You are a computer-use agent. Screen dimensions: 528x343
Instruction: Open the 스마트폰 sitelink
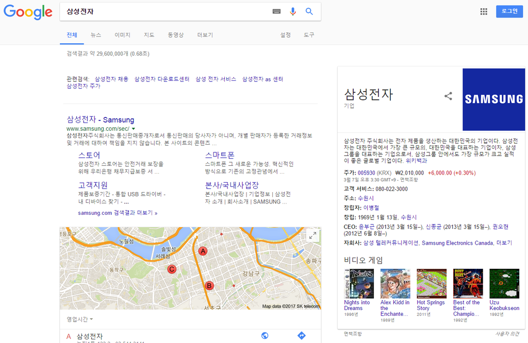[x=220, y=155]
